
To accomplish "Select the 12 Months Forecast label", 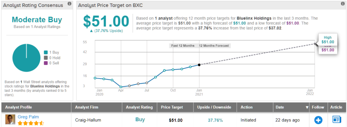I will click(x=214, y=46).
